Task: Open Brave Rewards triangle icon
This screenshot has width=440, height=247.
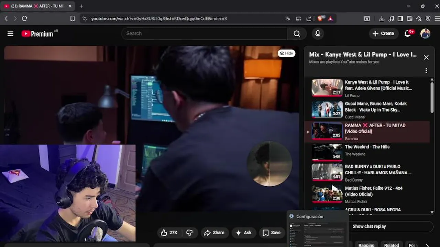Action: (x=330, y=19)
